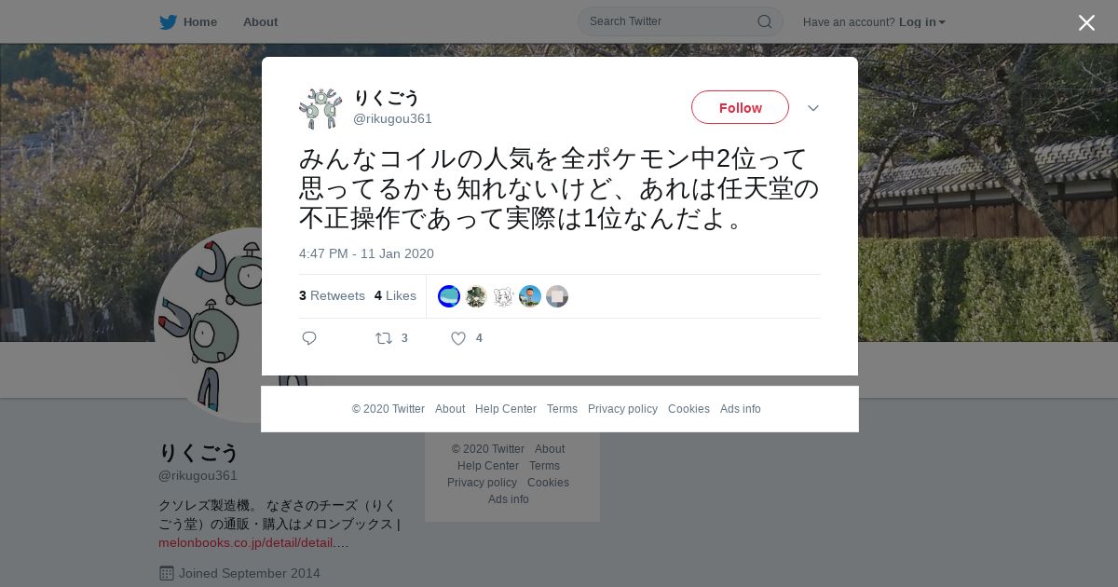Click the retweet arrows icon
Screen dimensions: 1118x587
tap(384, 338)
